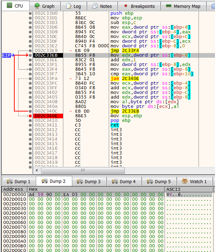Open the Log tab
Screen dimensions: 215x252
click(x=74, y=6)
